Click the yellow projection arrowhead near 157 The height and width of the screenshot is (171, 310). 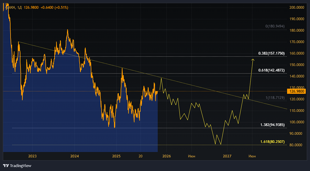point(253,59)
